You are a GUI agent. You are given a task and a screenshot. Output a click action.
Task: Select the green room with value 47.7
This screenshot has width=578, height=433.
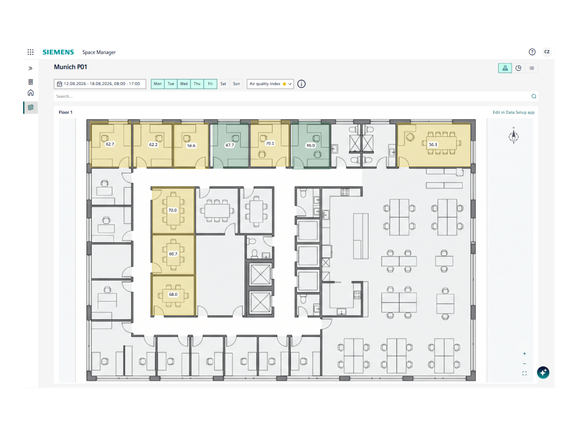pyautogui.click(x=230, y=145)
